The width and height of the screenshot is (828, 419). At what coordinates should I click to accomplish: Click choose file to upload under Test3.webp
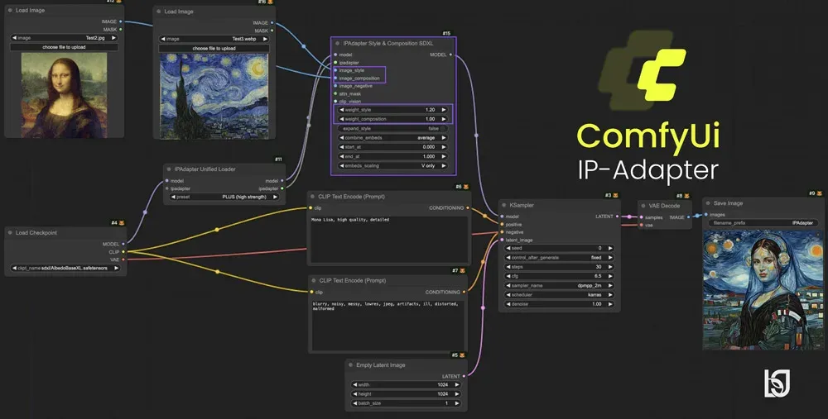tap(214, 48)
